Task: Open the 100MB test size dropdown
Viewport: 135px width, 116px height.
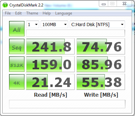Action: coord(54,24)
